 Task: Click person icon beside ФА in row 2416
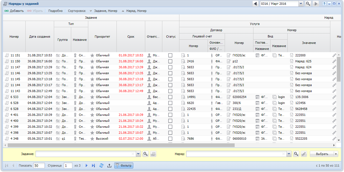coord(212,61)
